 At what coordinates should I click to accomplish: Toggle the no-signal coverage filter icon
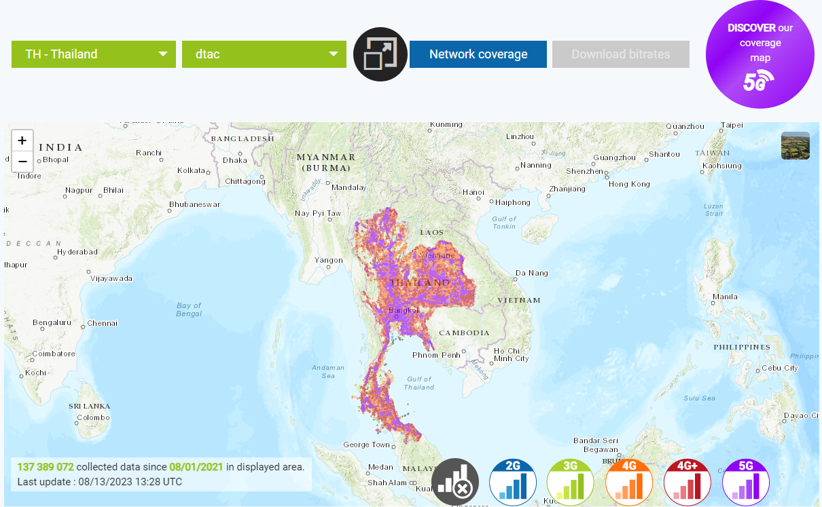pos(454,482)
